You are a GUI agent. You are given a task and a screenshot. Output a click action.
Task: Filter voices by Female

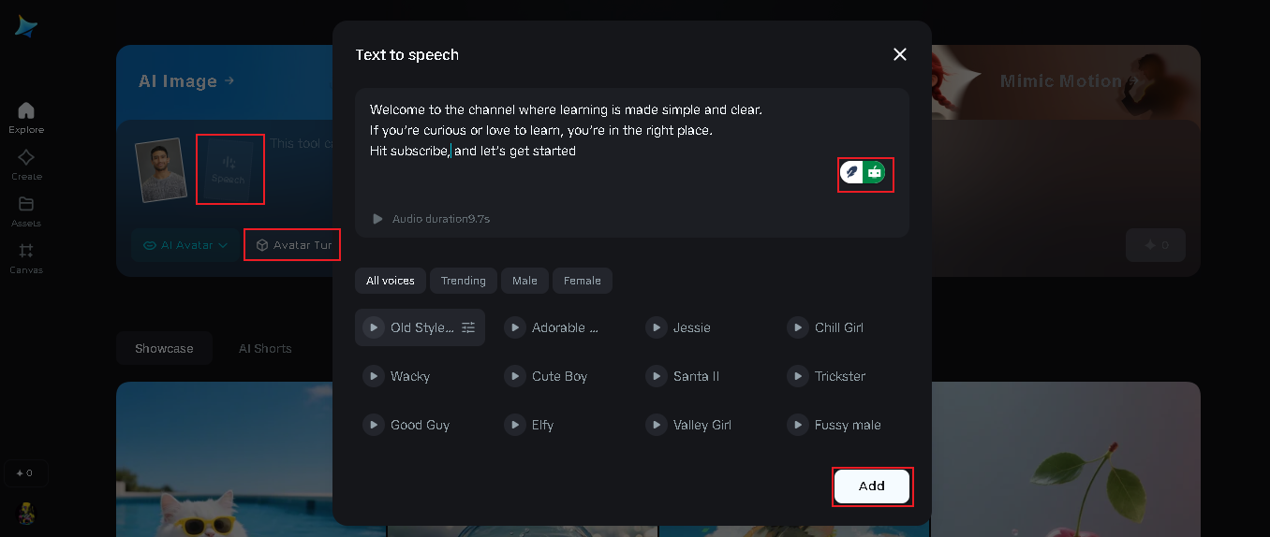(x=582, y=281)
